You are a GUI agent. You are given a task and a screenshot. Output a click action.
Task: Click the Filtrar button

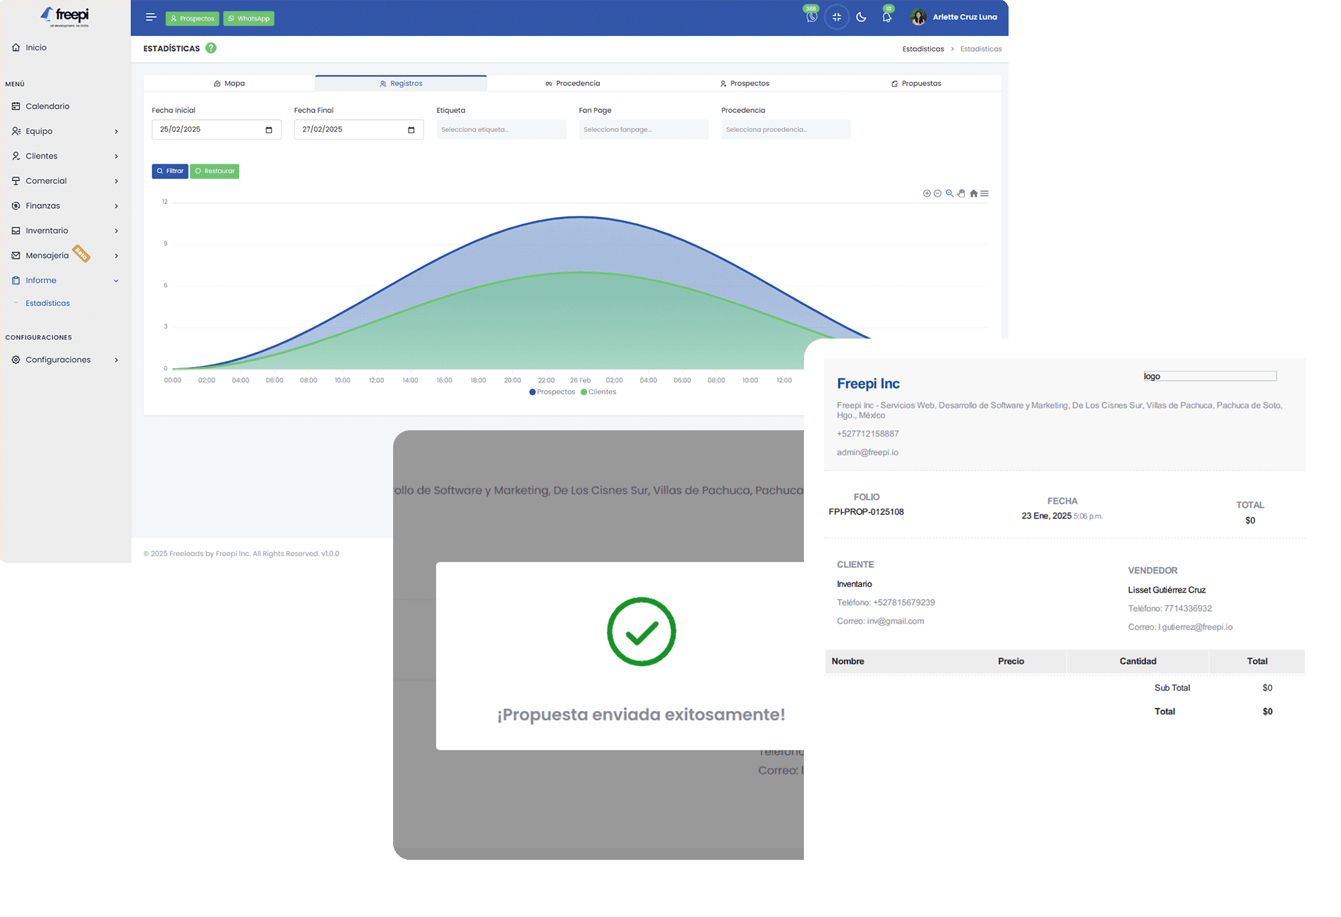170,171
